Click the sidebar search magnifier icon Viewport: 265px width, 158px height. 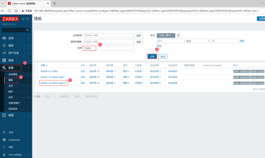28,30
